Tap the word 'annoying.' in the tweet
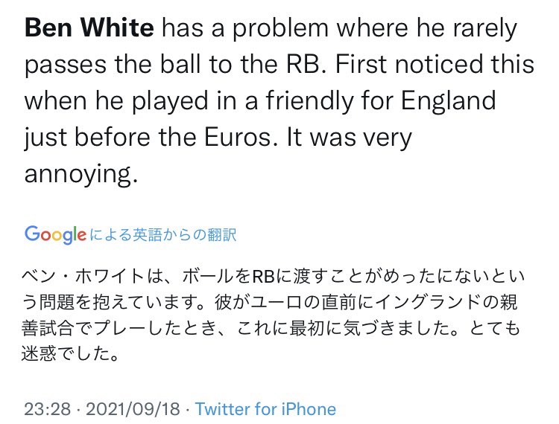The image size is (559, 424). [x=82, y=175]
